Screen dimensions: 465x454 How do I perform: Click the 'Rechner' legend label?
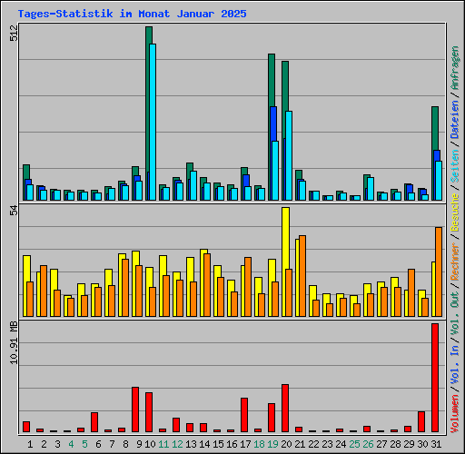455,262
